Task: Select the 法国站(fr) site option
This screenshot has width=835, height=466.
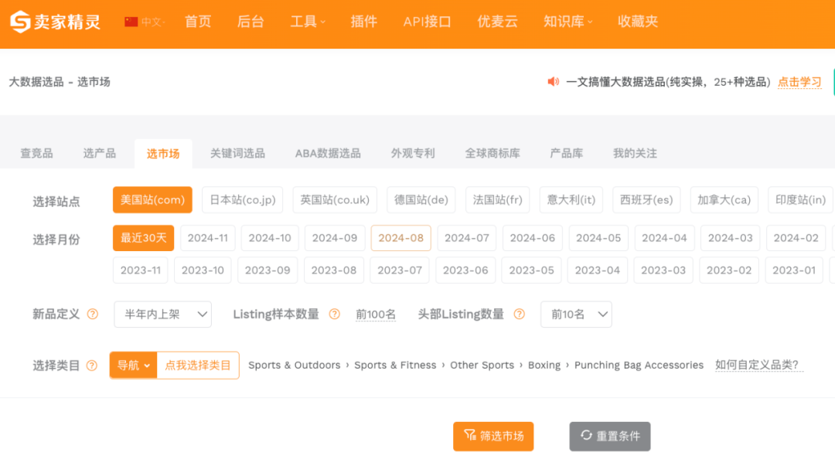Action: tap(497, 199)
